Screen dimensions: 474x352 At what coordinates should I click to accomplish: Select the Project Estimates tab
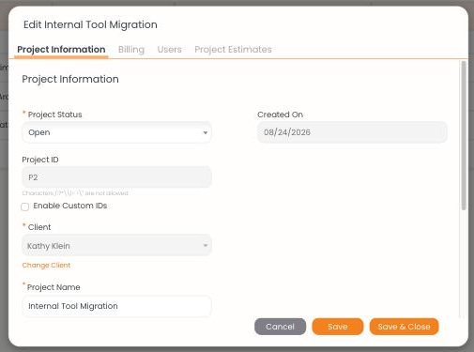point(233,50)
